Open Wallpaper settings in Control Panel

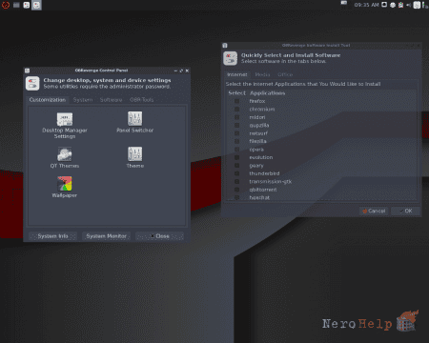click(65, 187)
